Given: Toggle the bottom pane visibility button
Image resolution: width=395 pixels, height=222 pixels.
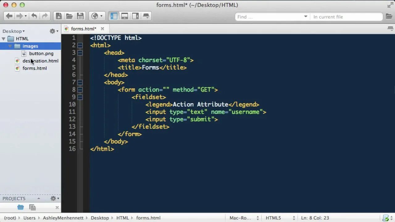Looking at the screenshot, I should (x=125, y=16).
